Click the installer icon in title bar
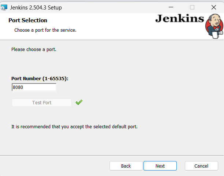224x176 pixels. pyautogui.click(x=4, y=7)
